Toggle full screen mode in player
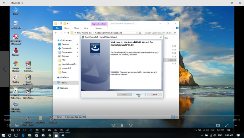The width and height of the screenshot is (244, 138). point(227,125)
